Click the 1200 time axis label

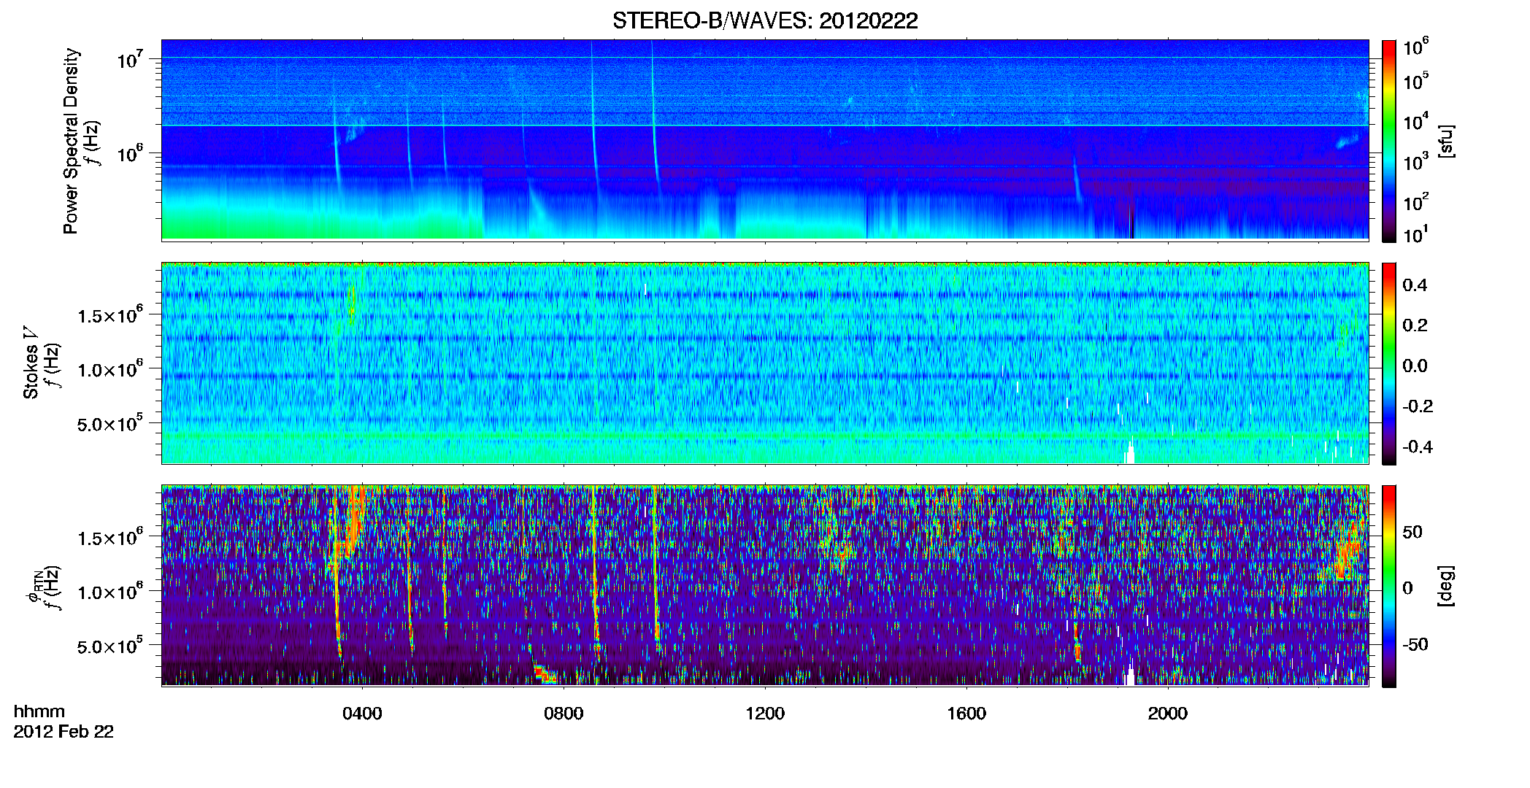pyautogui.click(x=765, y=714)
